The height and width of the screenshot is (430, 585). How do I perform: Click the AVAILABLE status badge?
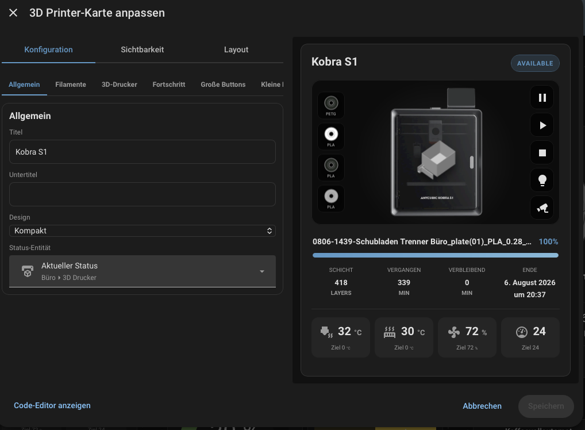tap(535, 63)
